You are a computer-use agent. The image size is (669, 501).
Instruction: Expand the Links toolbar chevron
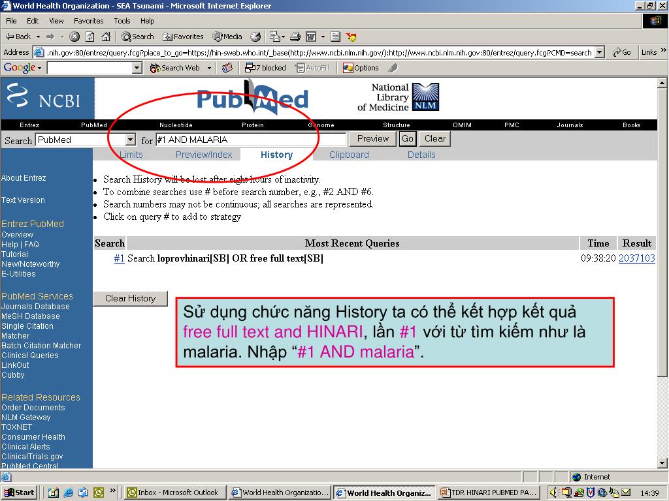click(664, 51)
